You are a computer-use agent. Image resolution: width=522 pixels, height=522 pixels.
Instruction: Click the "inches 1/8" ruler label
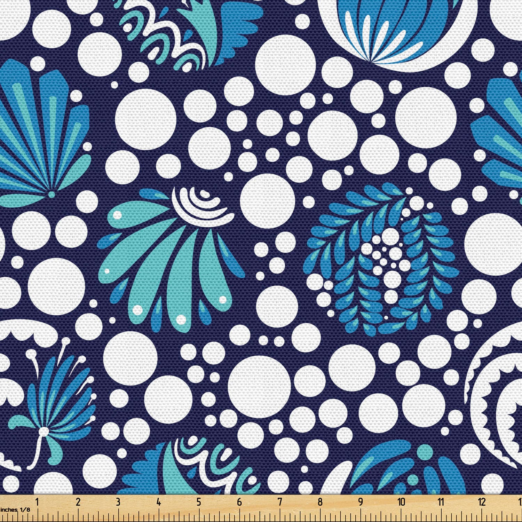(x=15, y=509)
